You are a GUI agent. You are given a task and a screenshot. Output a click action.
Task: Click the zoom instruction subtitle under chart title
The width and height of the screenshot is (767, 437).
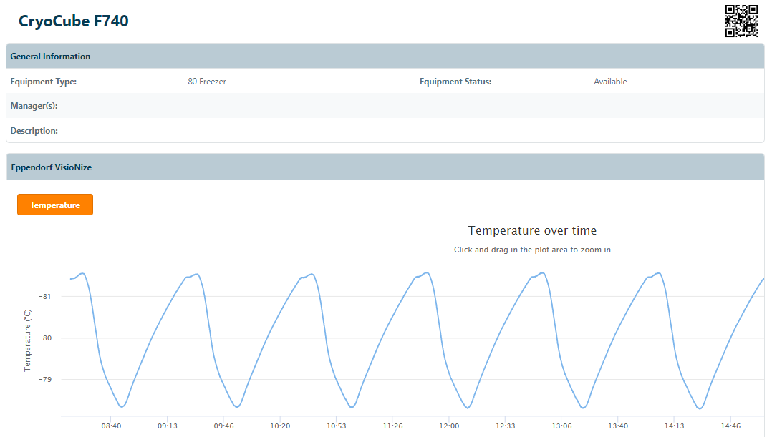pos(532,250)
